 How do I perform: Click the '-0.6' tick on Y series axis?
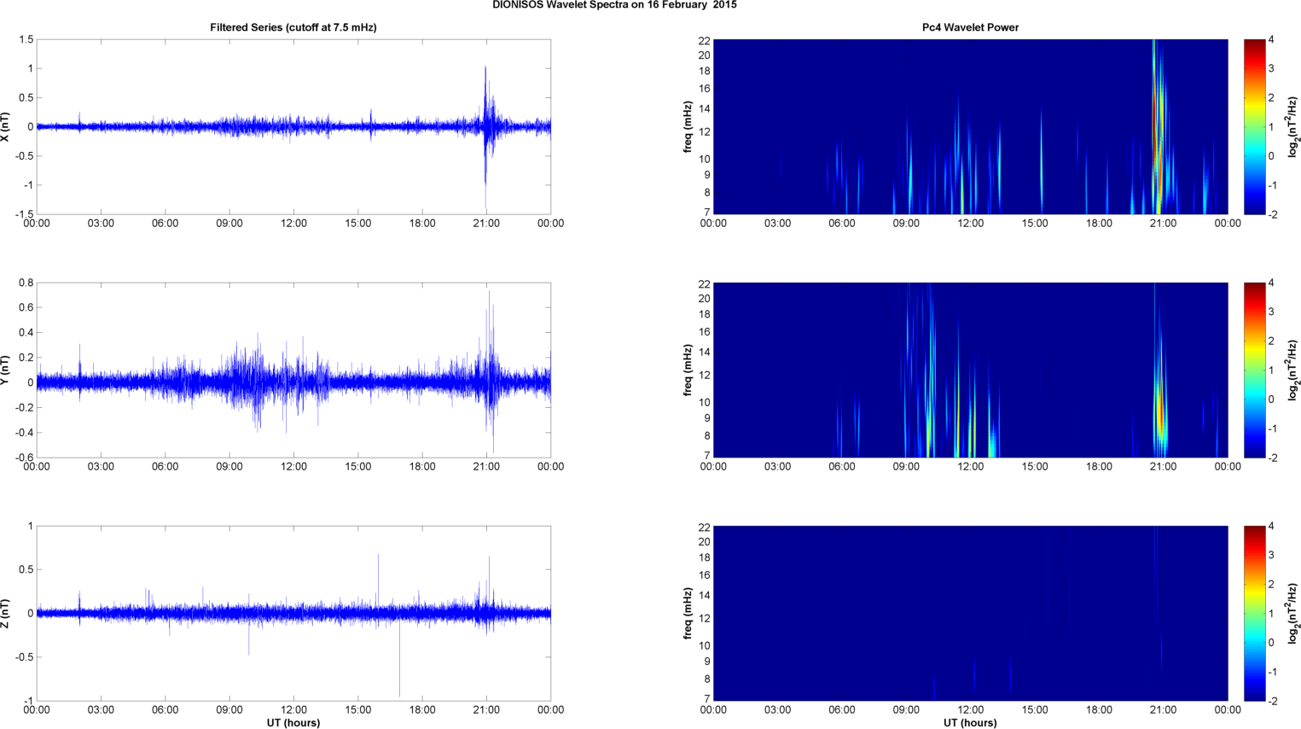point(24,458)
